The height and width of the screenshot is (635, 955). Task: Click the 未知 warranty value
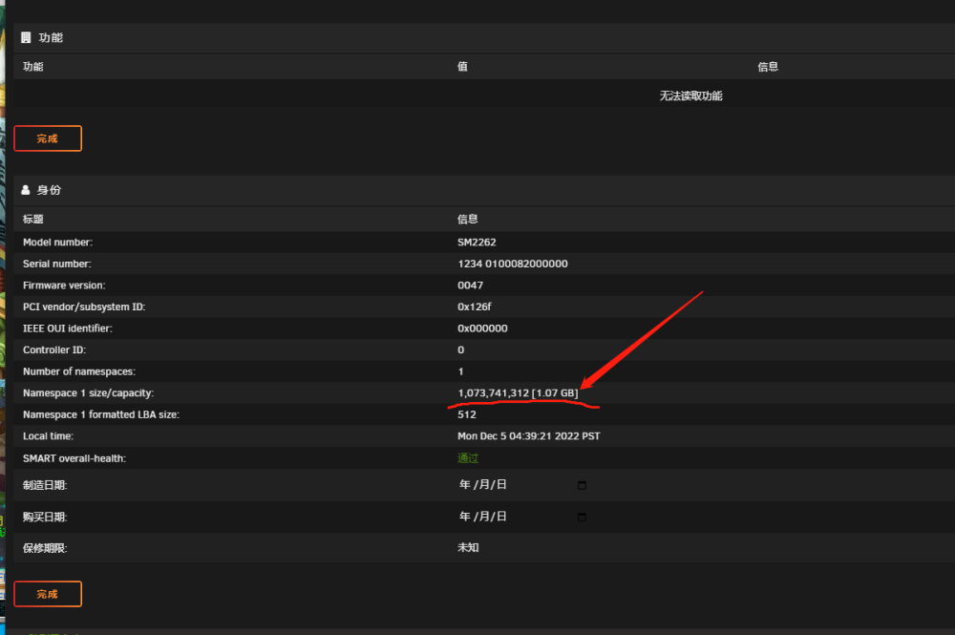pyautogui.click(x=468, y=547)
